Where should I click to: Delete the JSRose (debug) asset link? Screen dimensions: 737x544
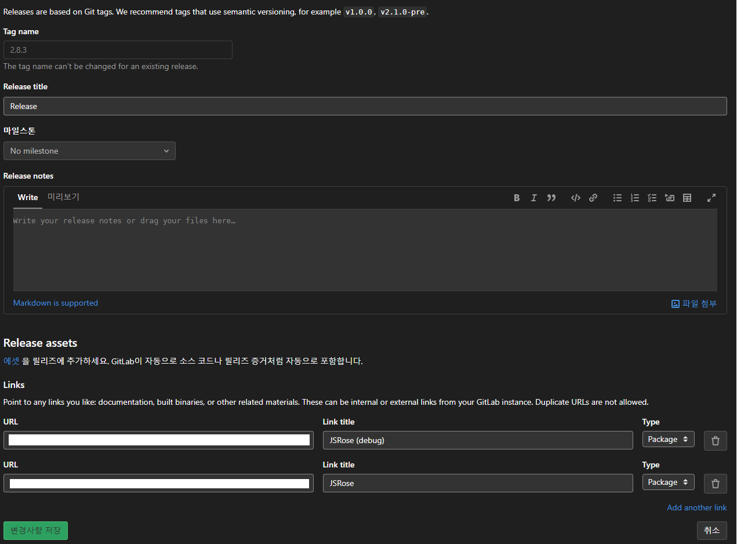(x=715, y=440)
